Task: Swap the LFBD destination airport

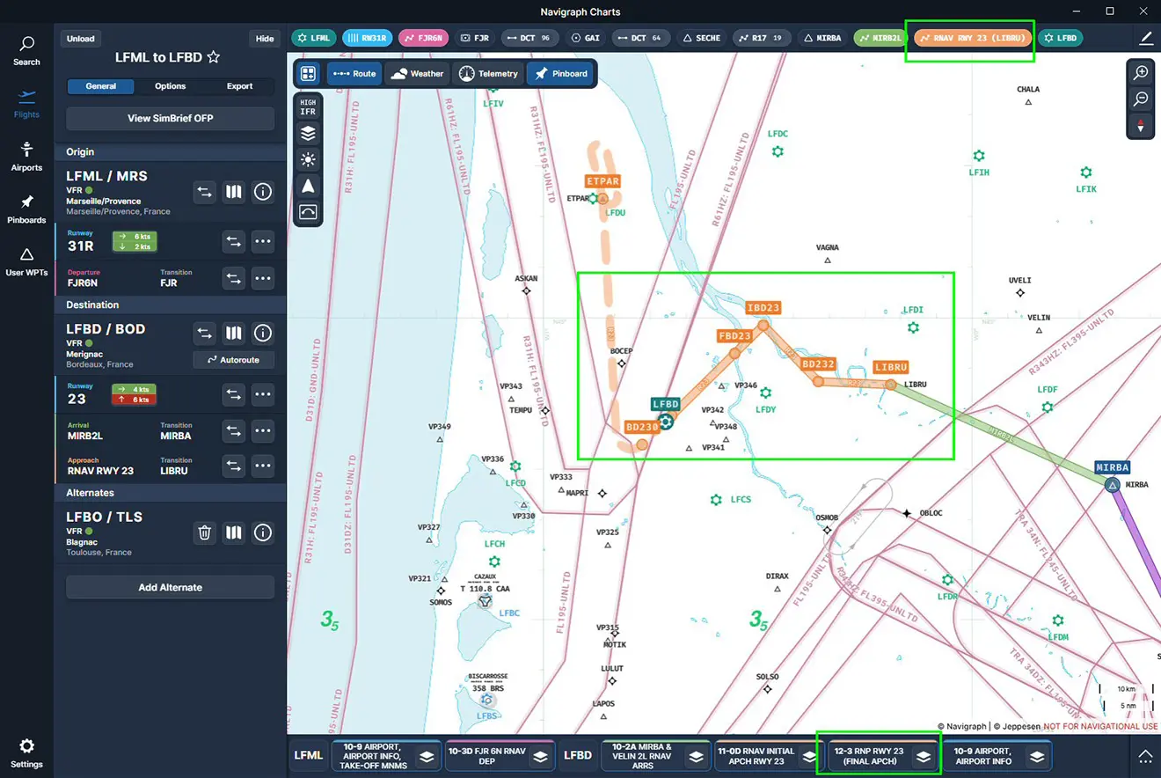Action: [x=204, y=333]
